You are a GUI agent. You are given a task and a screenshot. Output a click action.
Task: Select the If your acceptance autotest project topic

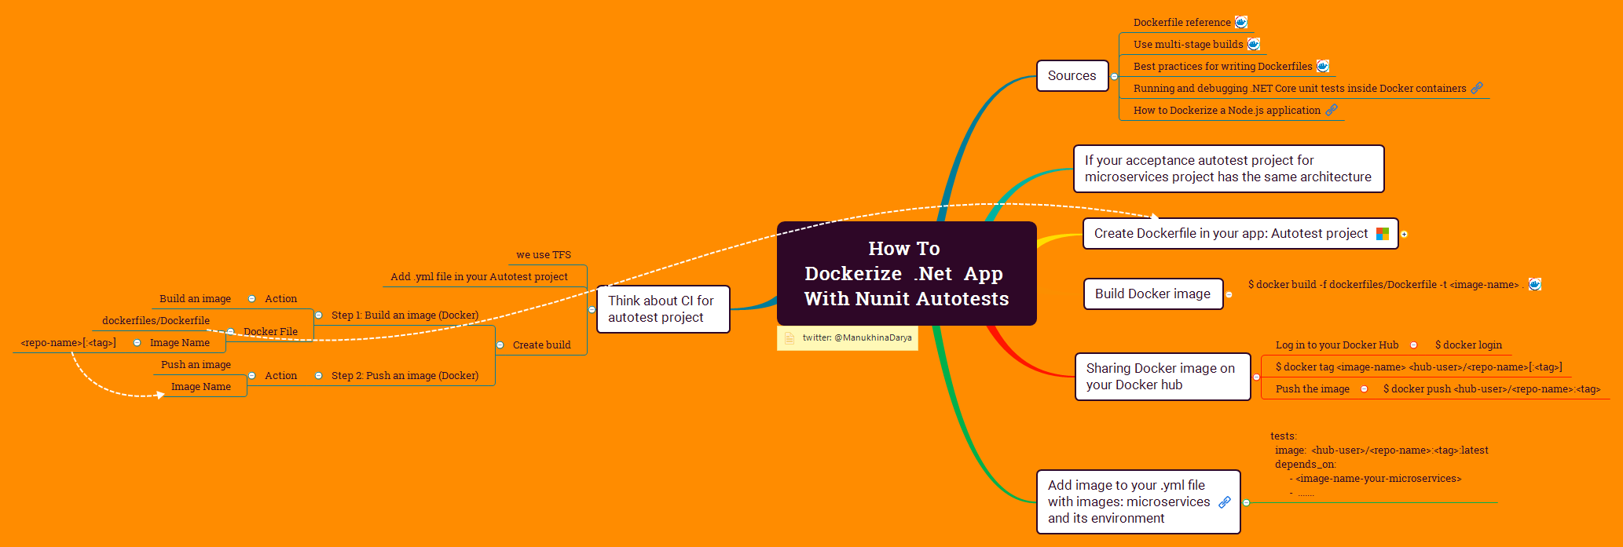(1229, 169)
